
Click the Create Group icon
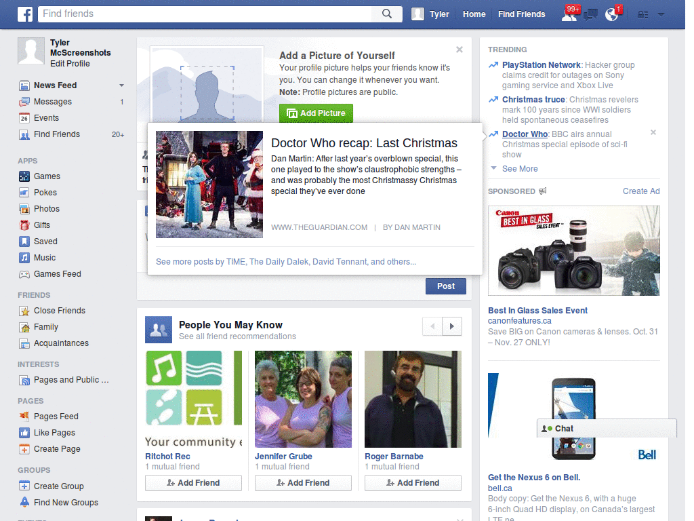click(24, 486)
